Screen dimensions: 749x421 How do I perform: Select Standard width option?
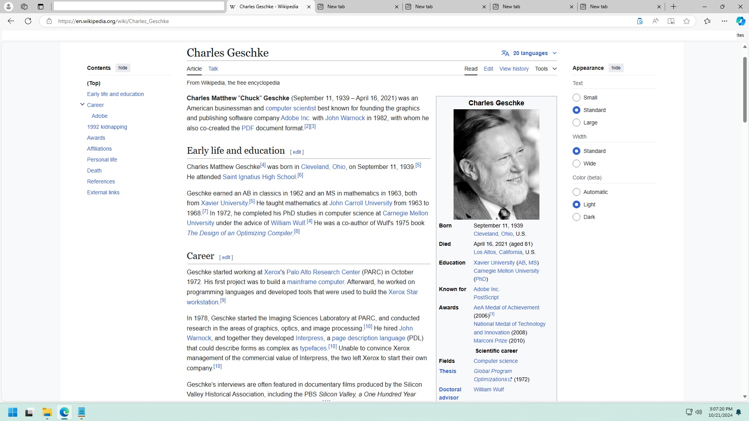576,151
